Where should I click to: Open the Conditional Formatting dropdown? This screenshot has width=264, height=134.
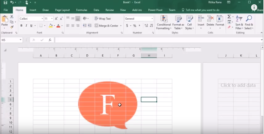[x=163, y=22]
